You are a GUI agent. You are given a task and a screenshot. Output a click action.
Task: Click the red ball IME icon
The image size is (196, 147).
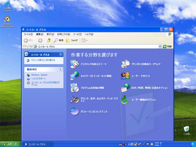(124, 144)
